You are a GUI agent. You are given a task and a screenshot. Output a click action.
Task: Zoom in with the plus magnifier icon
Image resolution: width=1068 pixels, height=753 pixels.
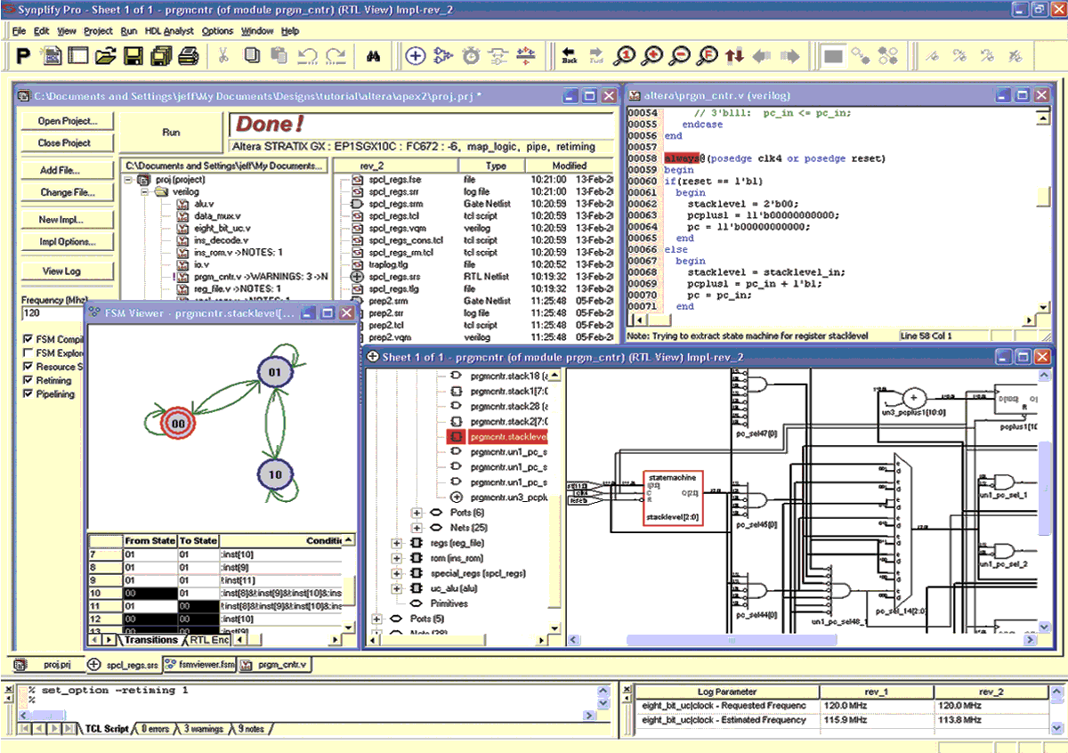tap(652, 56)
